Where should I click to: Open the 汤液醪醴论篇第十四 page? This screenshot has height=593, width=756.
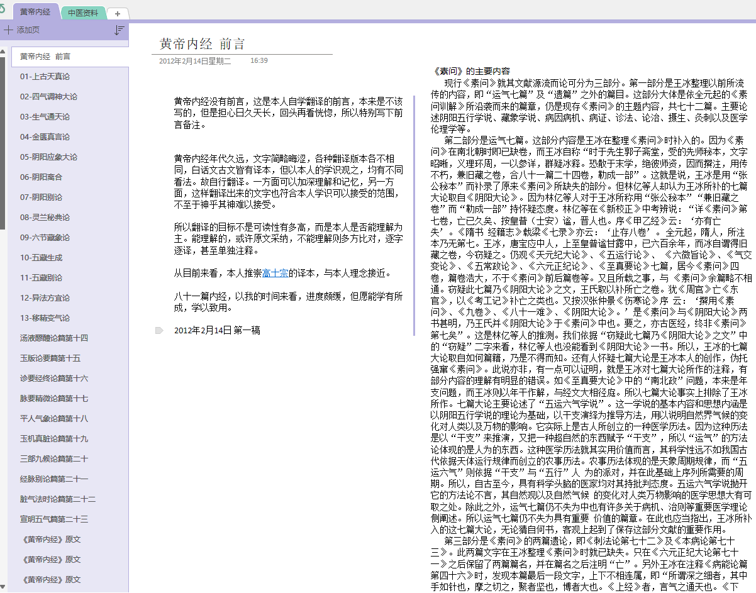[x=54, y=338]
